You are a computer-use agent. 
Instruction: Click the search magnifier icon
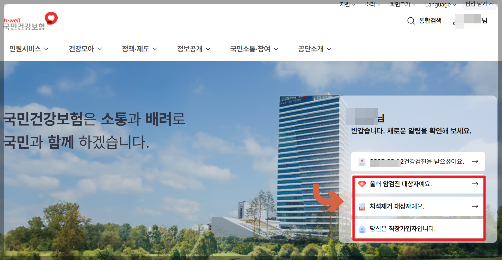tap(411, 21)
